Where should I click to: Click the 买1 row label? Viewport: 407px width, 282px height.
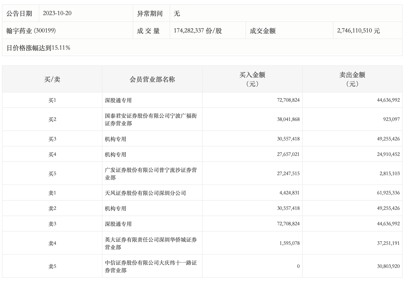pos(52,100)
